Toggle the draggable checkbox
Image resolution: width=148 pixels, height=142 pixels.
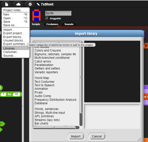click(47, 18)
